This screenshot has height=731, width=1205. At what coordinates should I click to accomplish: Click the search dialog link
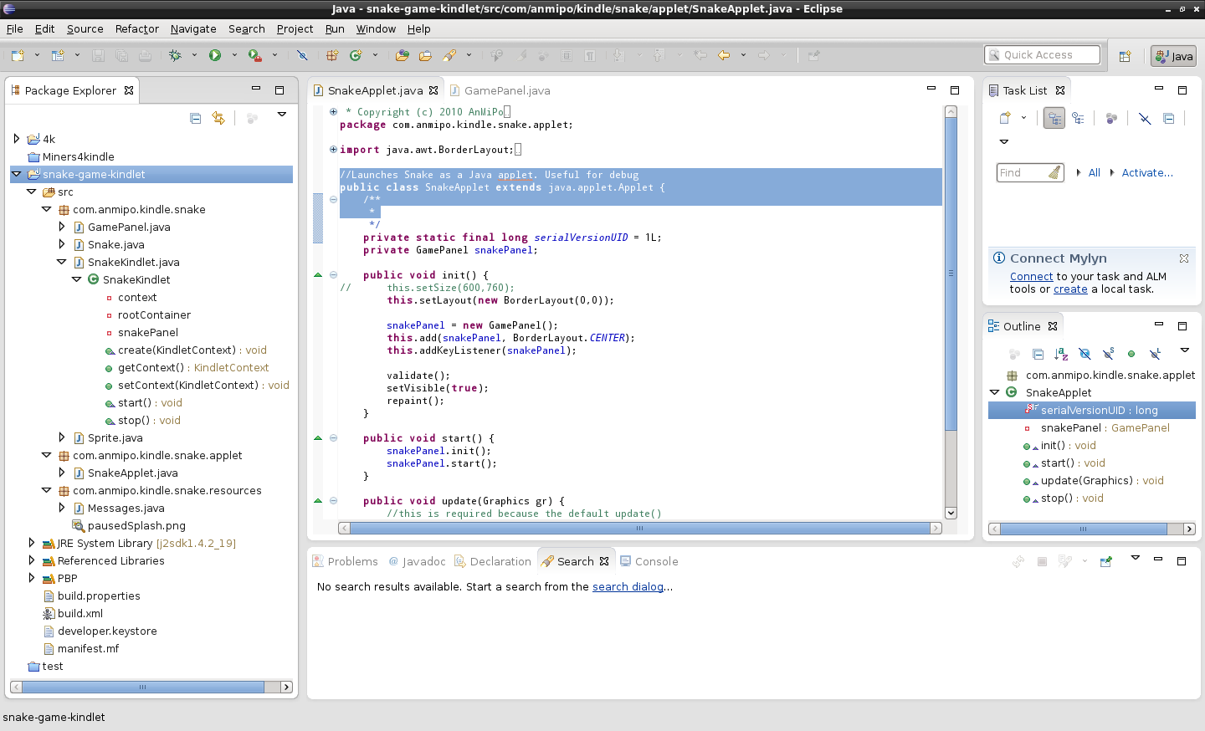[628, 586]
